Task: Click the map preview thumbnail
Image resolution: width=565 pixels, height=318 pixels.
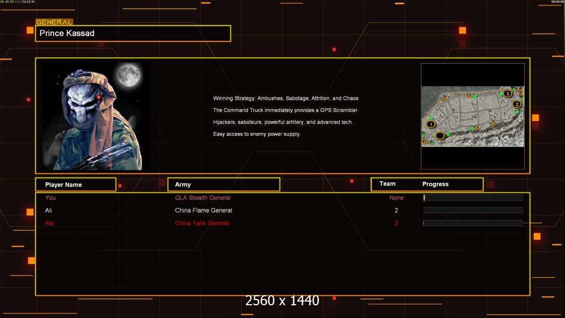Action: (473, 116)
